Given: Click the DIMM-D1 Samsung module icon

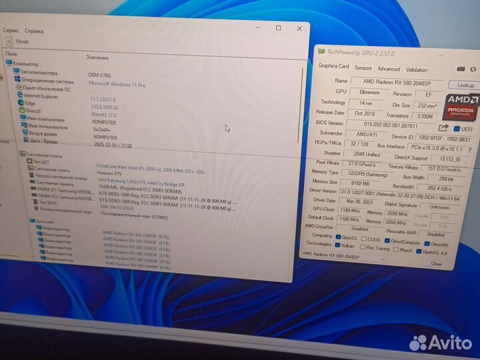Looking at the screenshot, I should 34,189.
